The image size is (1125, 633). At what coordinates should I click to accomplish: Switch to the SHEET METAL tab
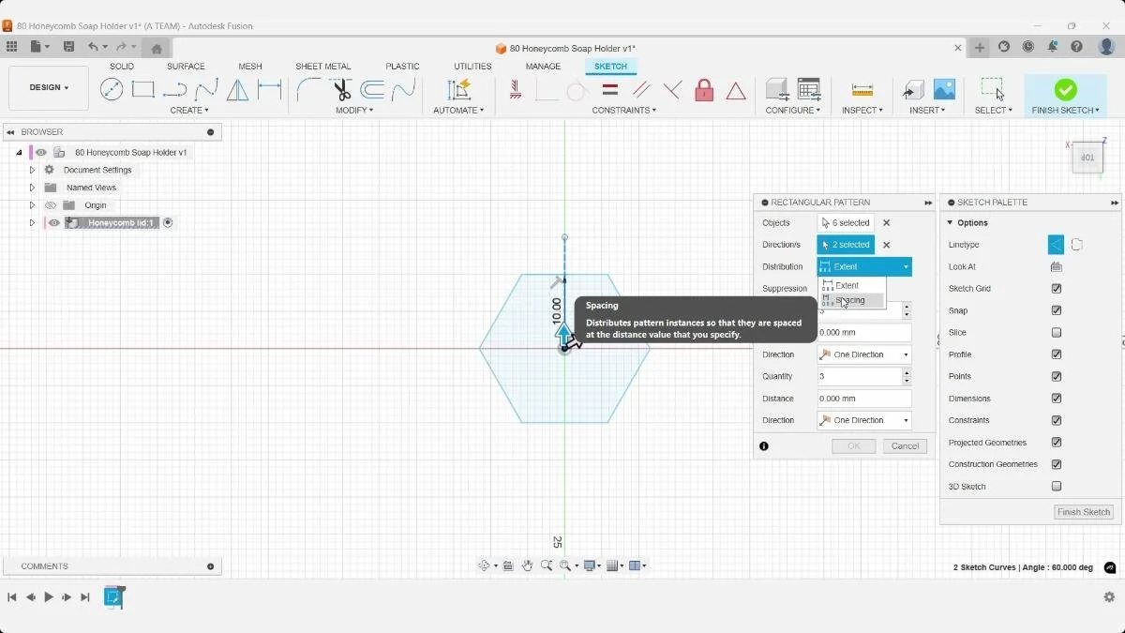coord(323,67)
